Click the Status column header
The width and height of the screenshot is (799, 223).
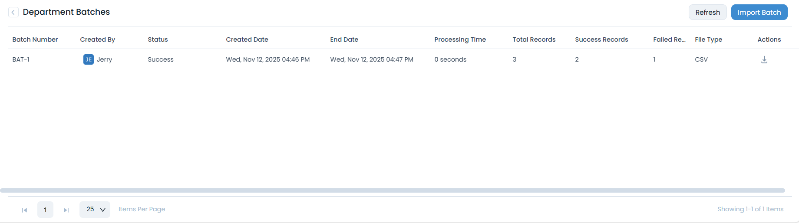tap(158, 39)
